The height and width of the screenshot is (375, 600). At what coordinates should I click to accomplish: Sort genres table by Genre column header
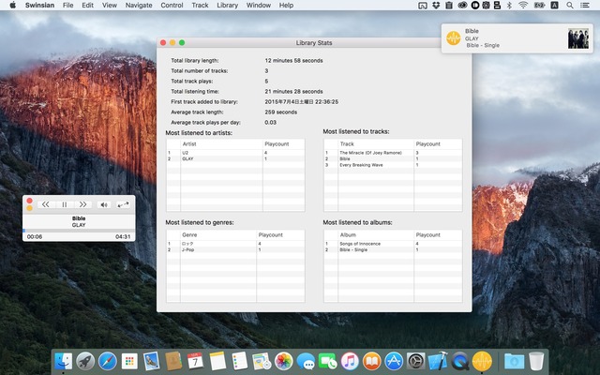click(218, 235)
